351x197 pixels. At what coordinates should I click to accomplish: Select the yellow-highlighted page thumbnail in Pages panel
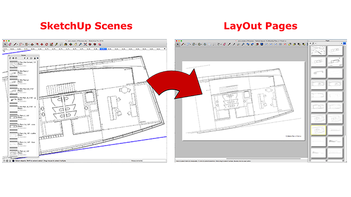[318, 130]
